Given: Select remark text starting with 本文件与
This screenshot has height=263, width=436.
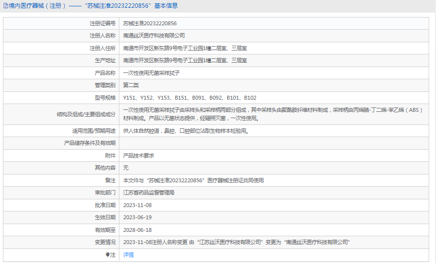Looking at the screenshot, I should click(x=193, y=180).
